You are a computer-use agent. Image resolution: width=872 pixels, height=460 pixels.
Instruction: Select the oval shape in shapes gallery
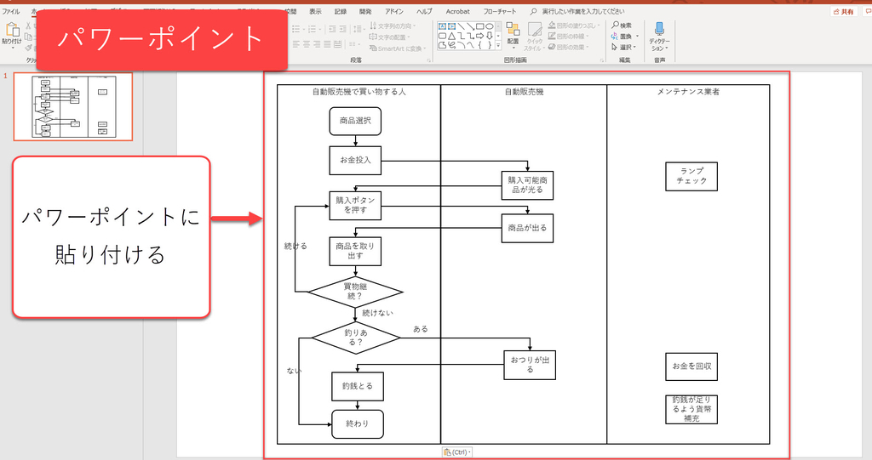point(490,26)
